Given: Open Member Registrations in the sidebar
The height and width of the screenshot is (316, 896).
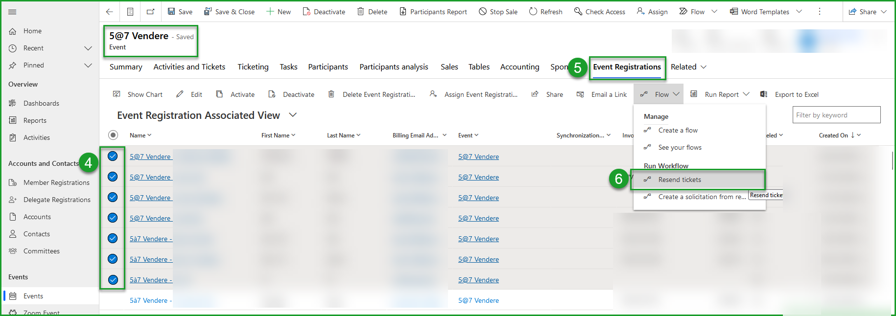Looking at the screenshot, I should click(56, 182).
